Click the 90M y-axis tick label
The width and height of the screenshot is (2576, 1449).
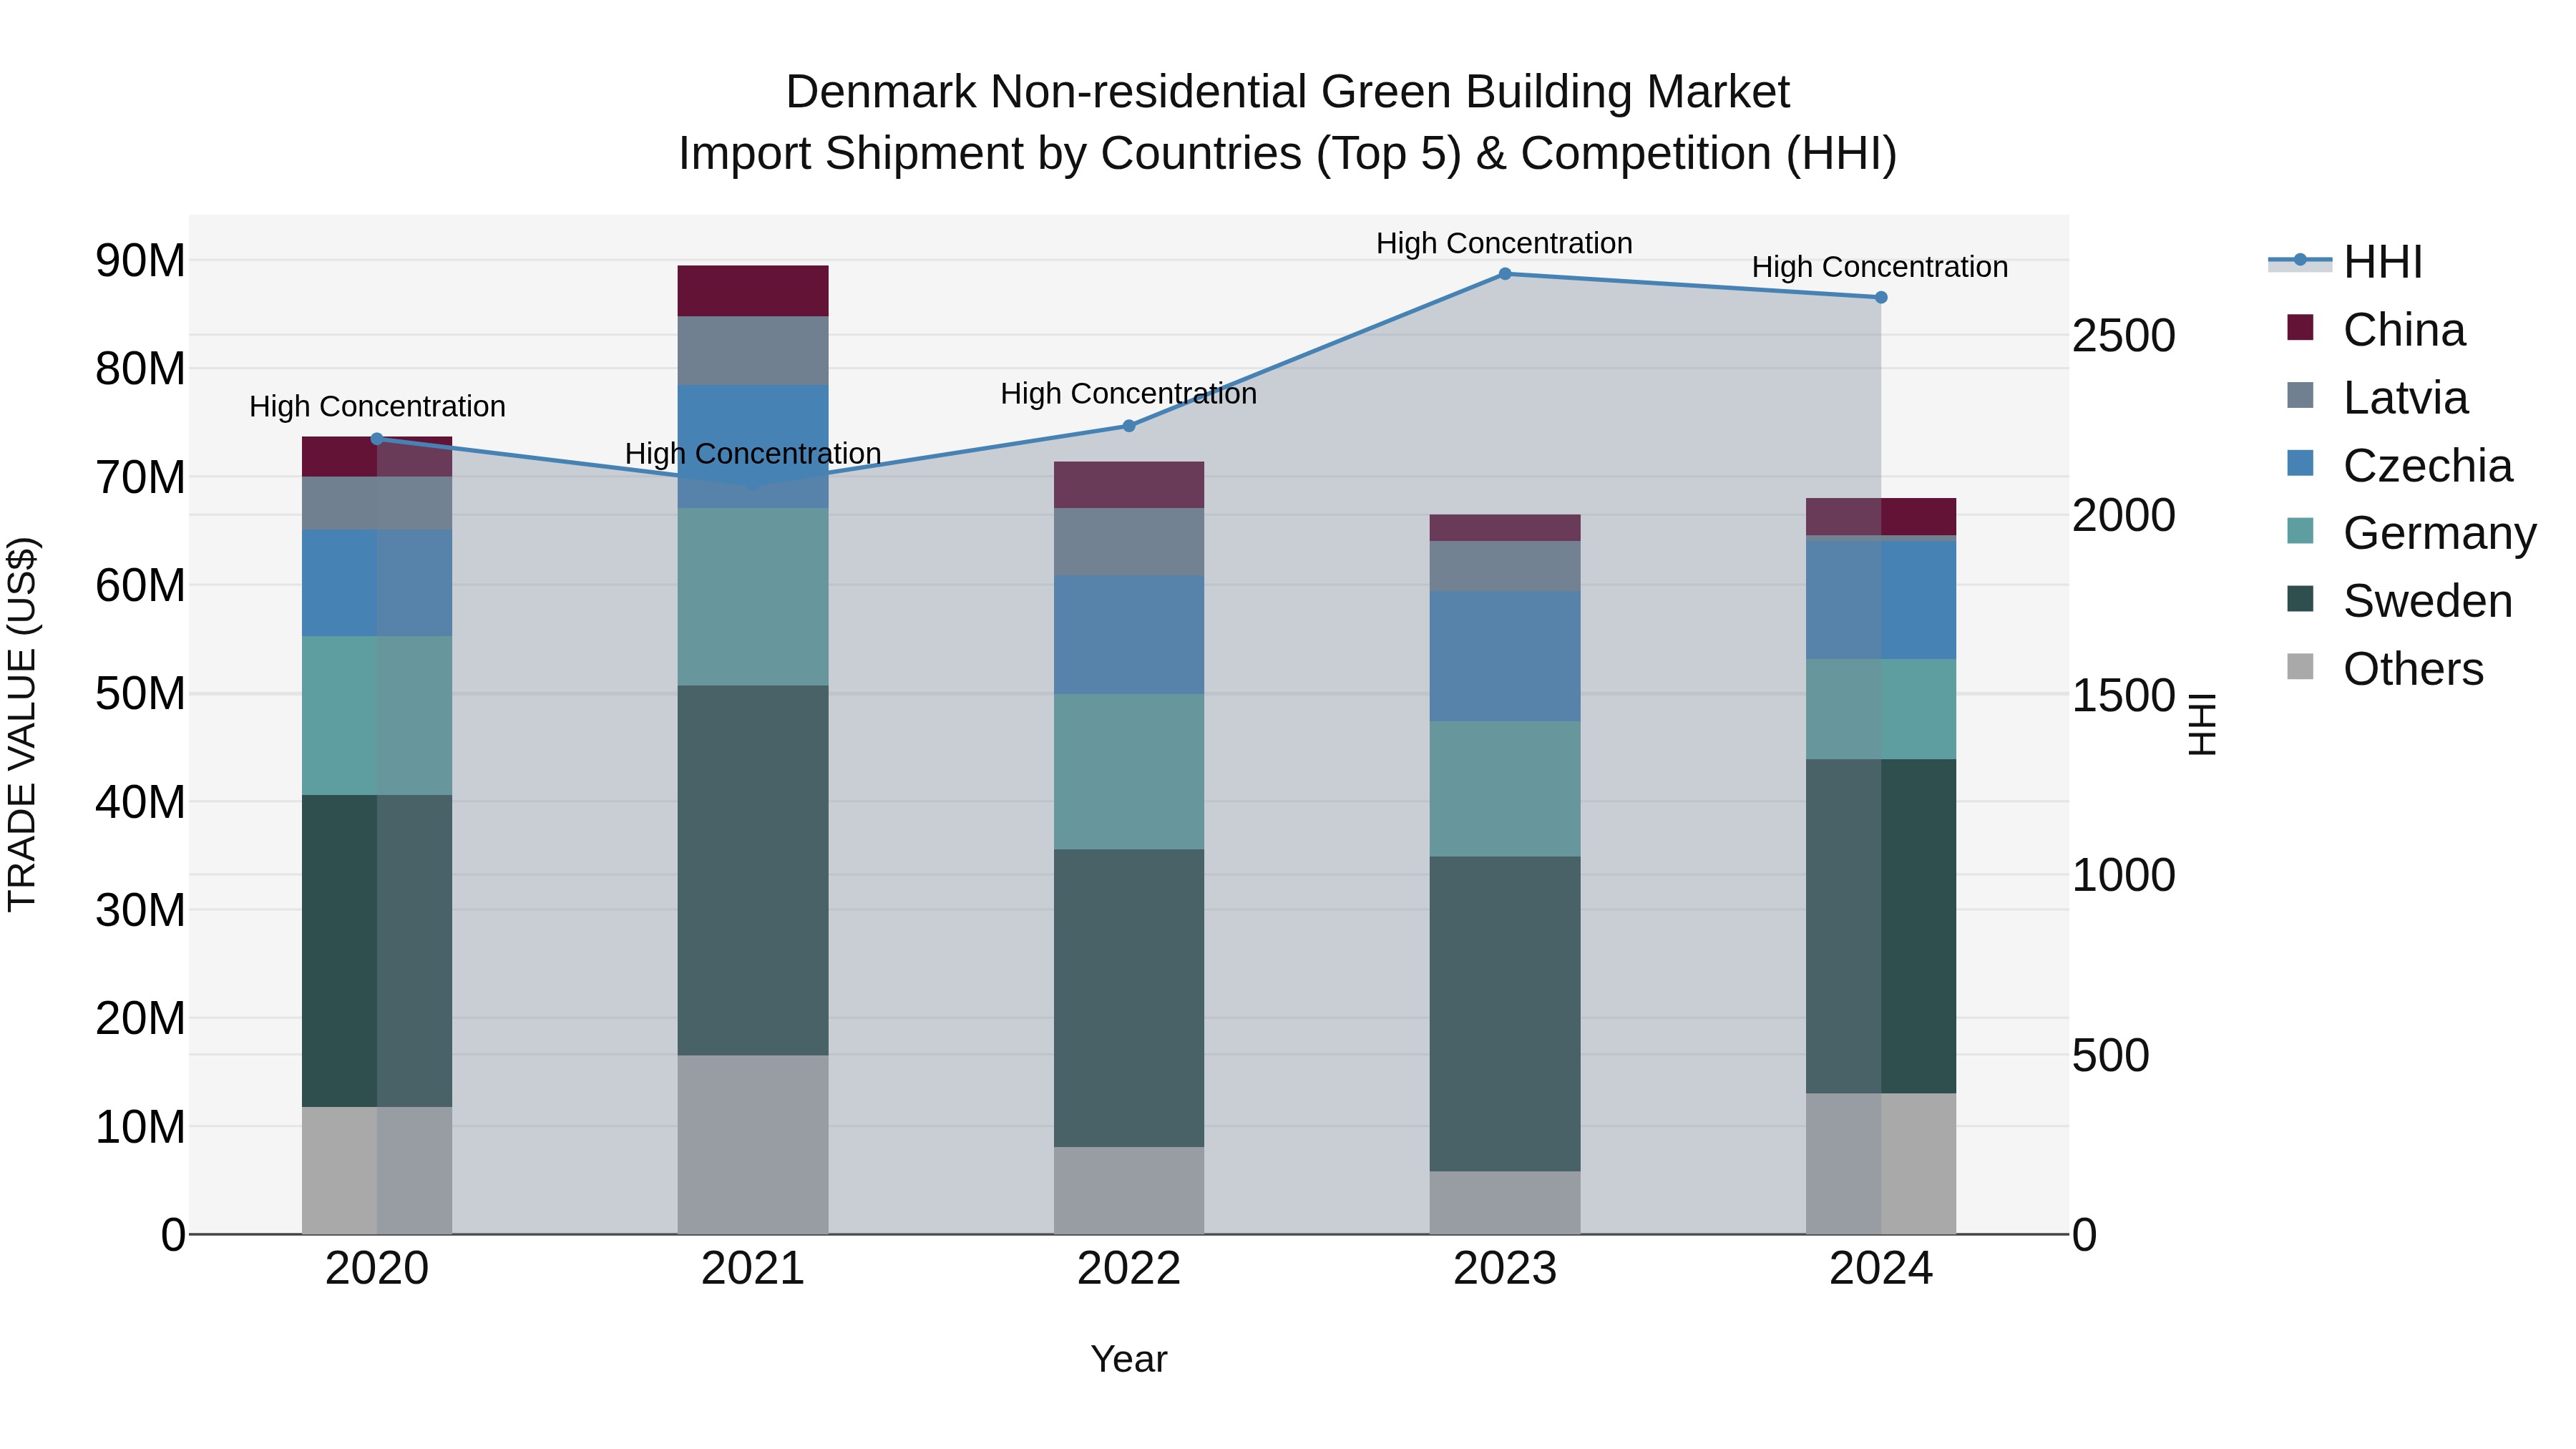click(140, 261)
